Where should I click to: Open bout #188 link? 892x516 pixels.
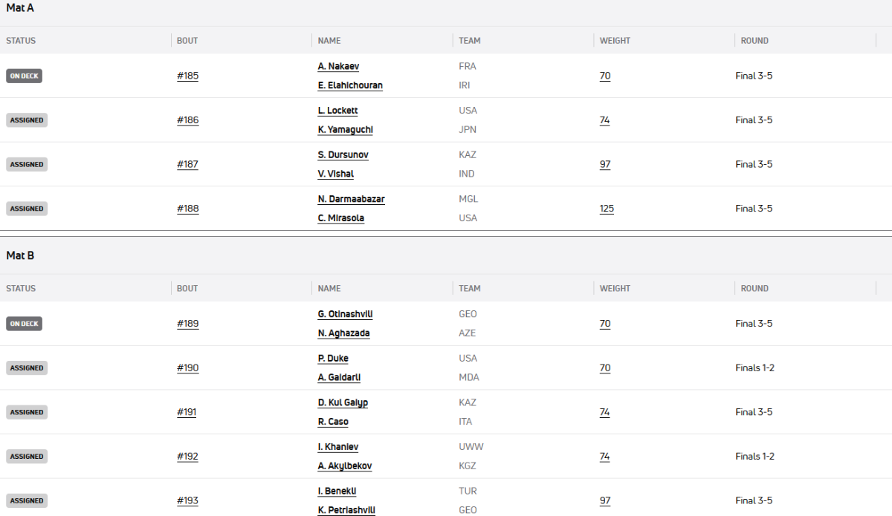pos(187,209)
